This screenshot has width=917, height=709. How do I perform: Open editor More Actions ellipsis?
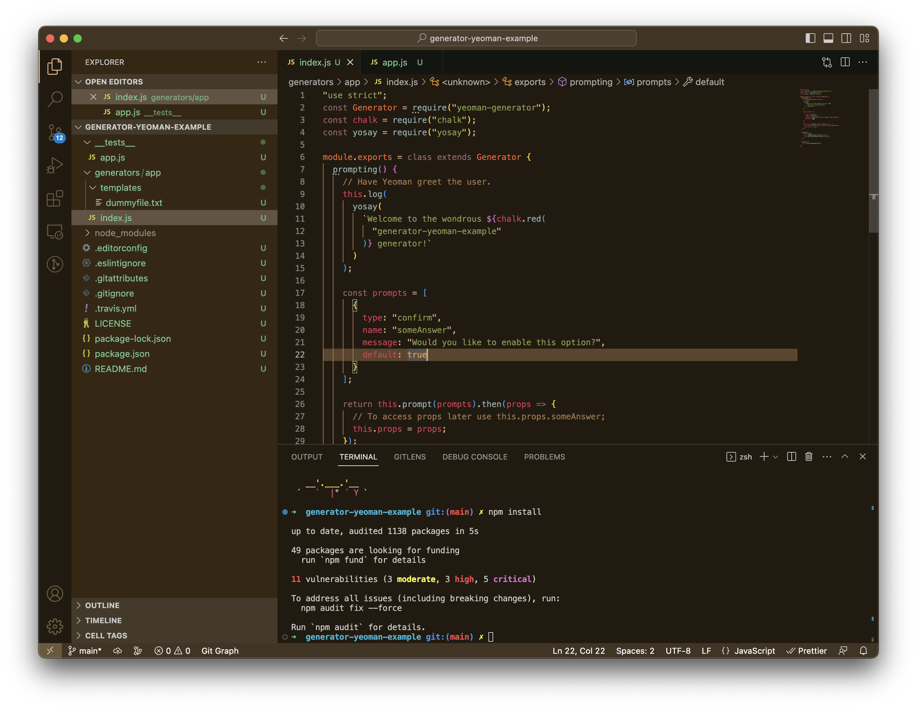[x=863, y=62]
